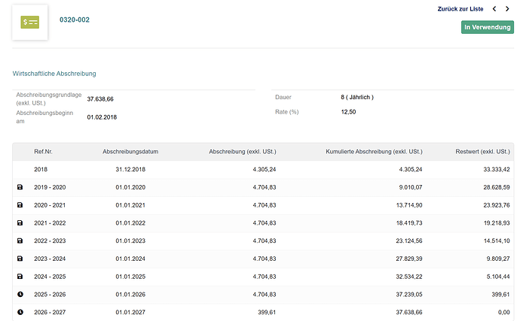Open the 0320-002 asset title

[75, 20]
